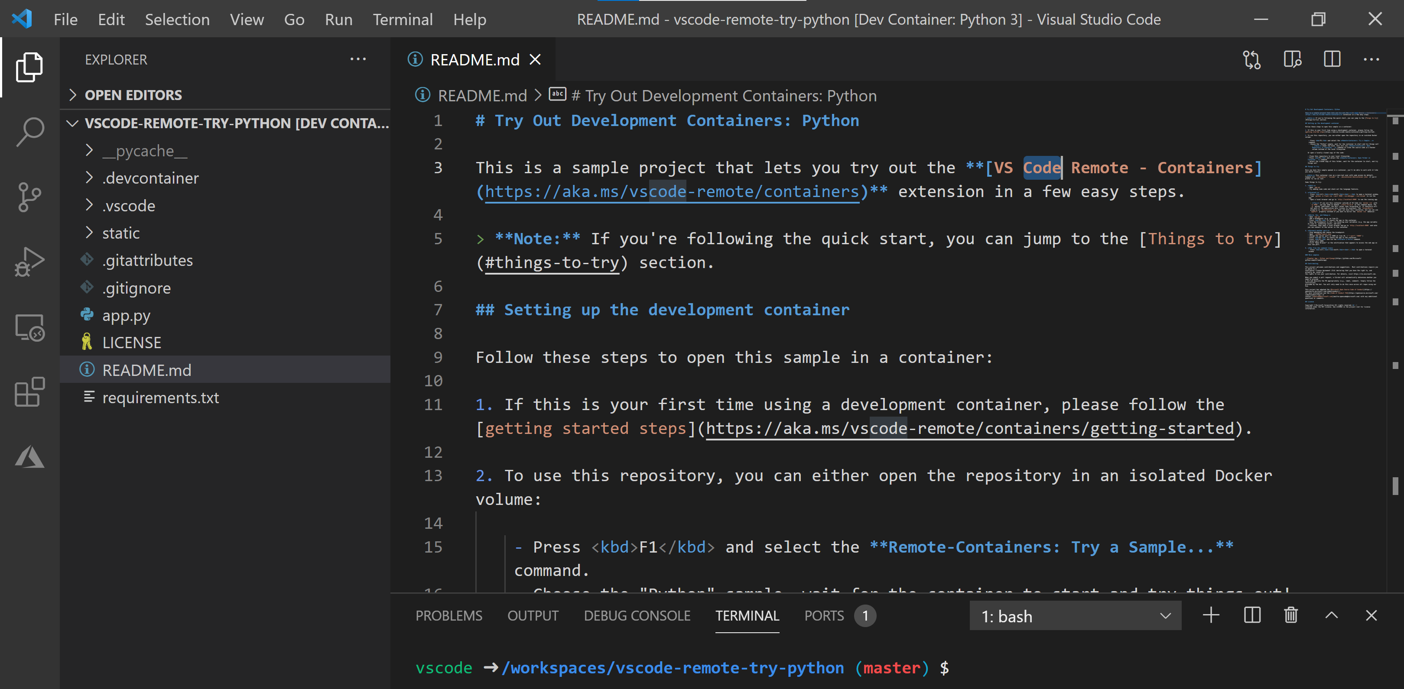
Task: Click the README.md editor tab
Action: click(x=473, y=59)
